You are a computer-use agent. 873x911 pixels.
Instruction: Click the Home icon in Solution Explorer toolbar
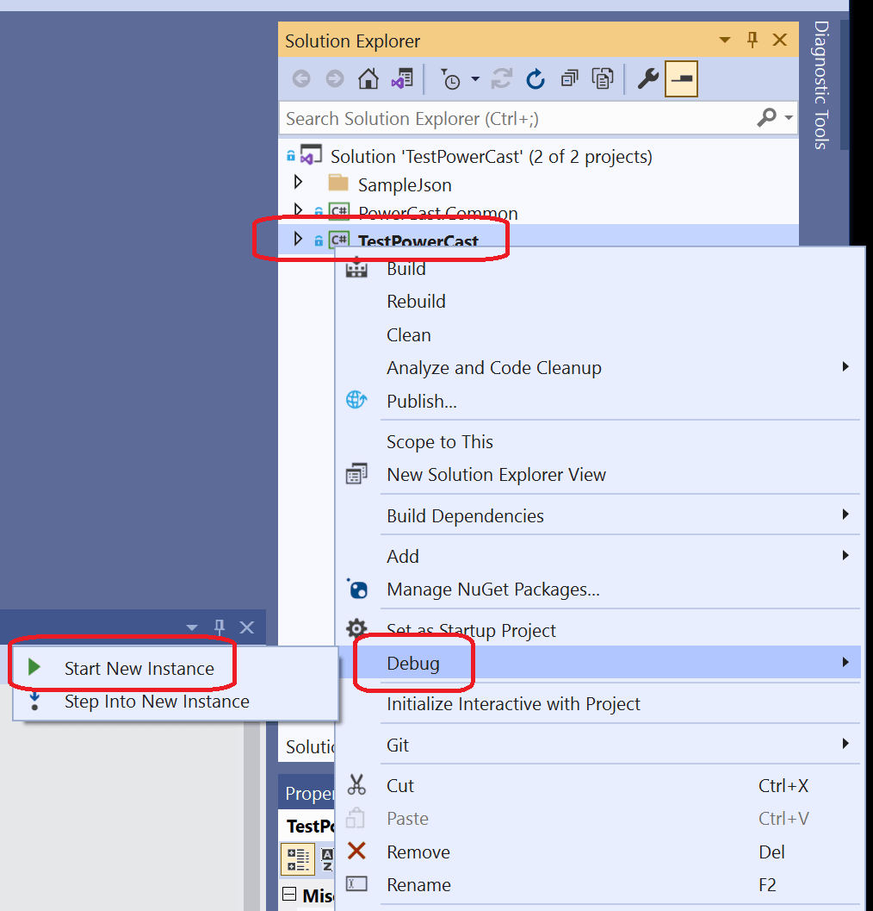(368, 80)
